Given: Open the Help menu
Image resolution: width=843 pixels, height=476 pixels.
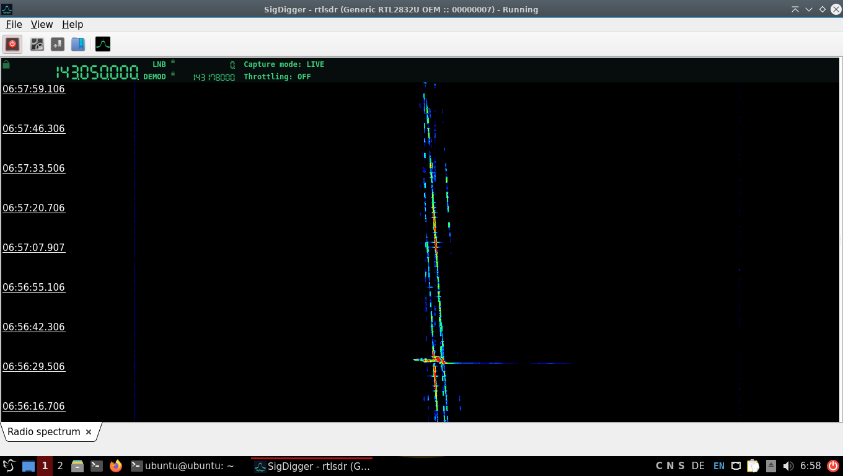Looking at the screenshot, I should coord(73,24).
